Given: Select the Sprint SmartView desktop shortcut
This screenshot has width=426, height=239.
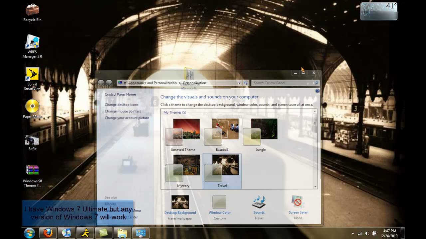Looking at the screenshot, I should (32, 79).
